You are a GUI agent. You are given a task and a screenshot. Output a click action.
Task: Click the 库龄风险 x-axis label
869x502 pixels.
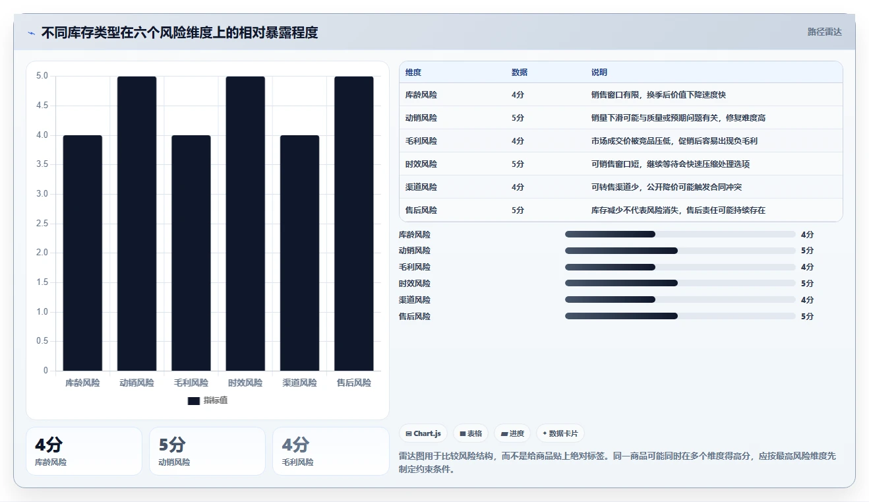82,383
